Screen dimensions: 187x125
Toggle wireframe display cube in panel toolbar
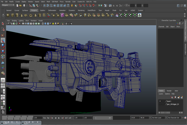coord(43,24)
